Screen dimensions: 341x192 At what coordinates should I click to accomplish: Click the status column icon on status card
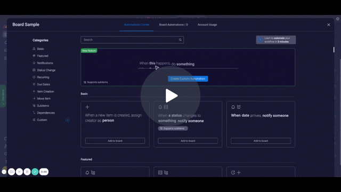[166, 107]
